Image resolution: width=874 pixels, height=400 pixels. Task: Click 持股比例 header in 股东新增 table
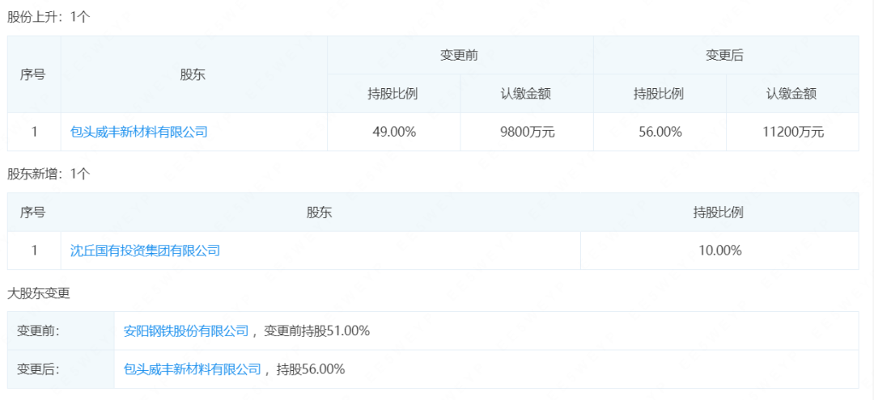pos(719,212)
